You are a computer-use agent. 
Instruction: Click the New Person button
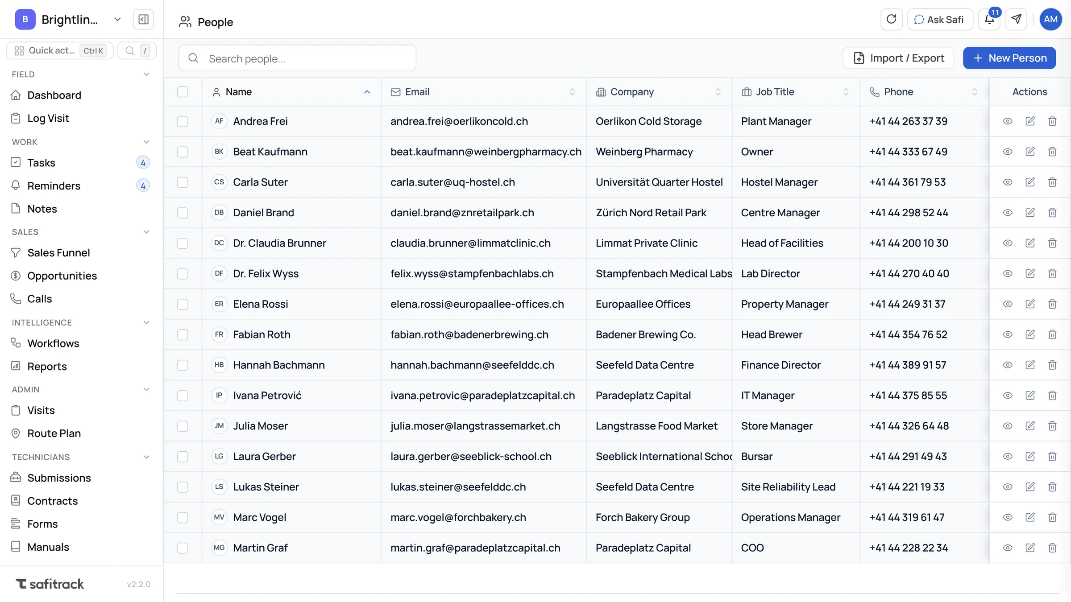1009,58
